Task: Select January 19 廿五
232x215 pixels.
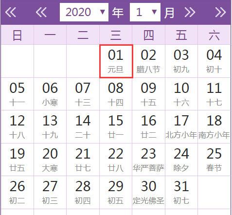Action: pos(17,160)
